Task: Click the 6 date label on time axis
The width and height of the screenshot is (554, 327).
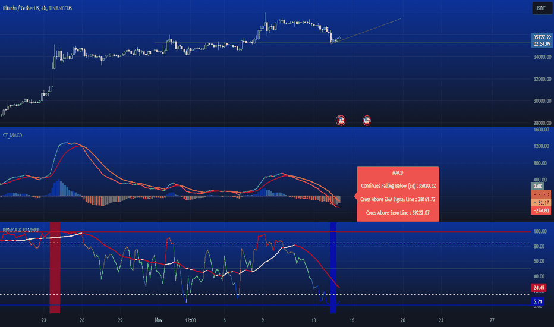Action: click(x=224, y=320)
